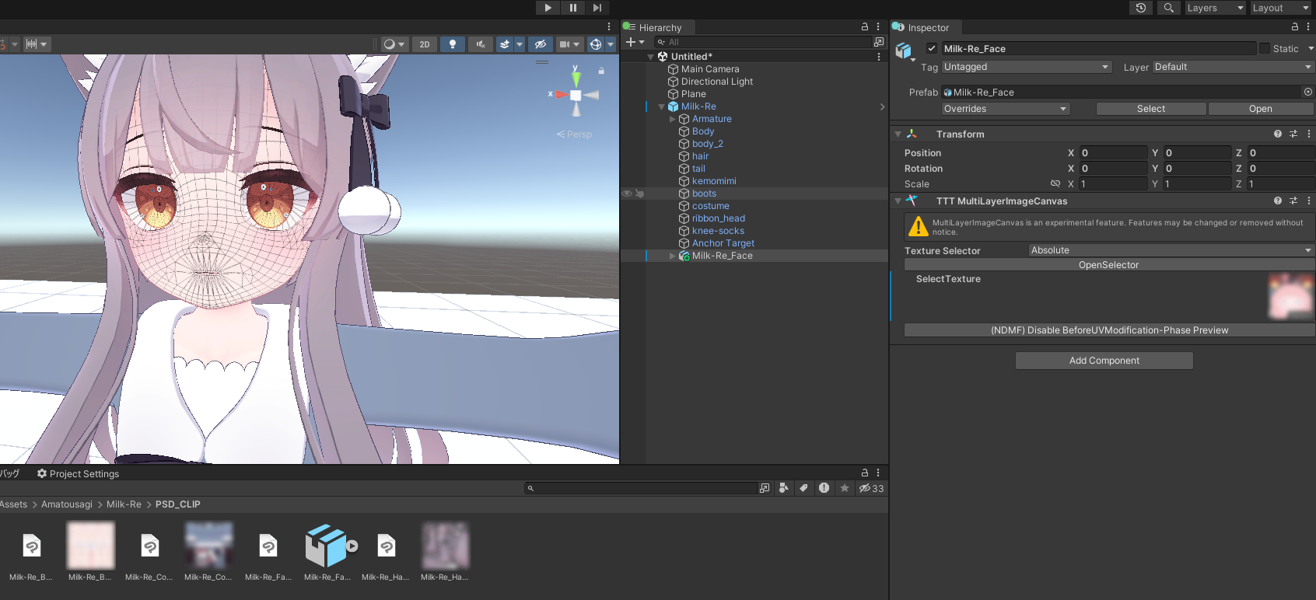Toggle 2D view mode in Scene
The width and height of the screenshot is (1316, 600).
424,44
